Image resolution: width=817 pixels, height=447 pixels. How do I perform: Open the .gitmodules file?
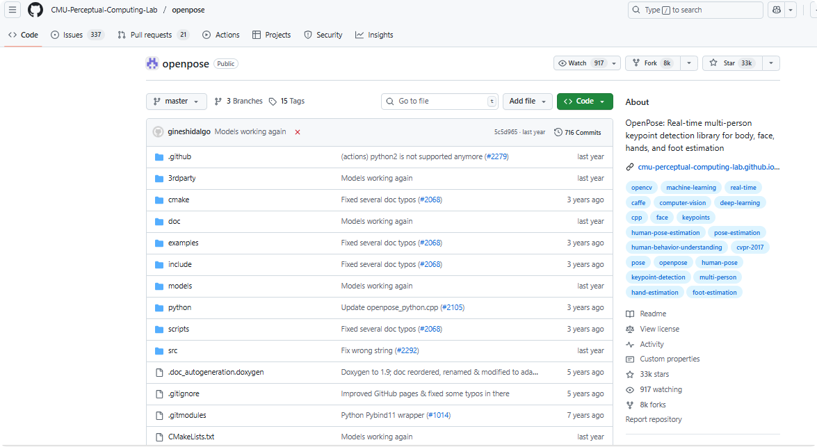point(187,415)
